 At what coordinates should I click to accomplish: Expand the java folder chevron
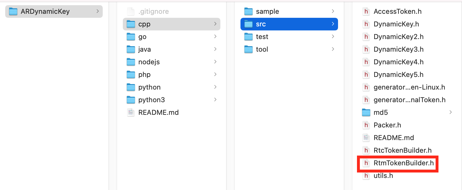coord(215,49)
